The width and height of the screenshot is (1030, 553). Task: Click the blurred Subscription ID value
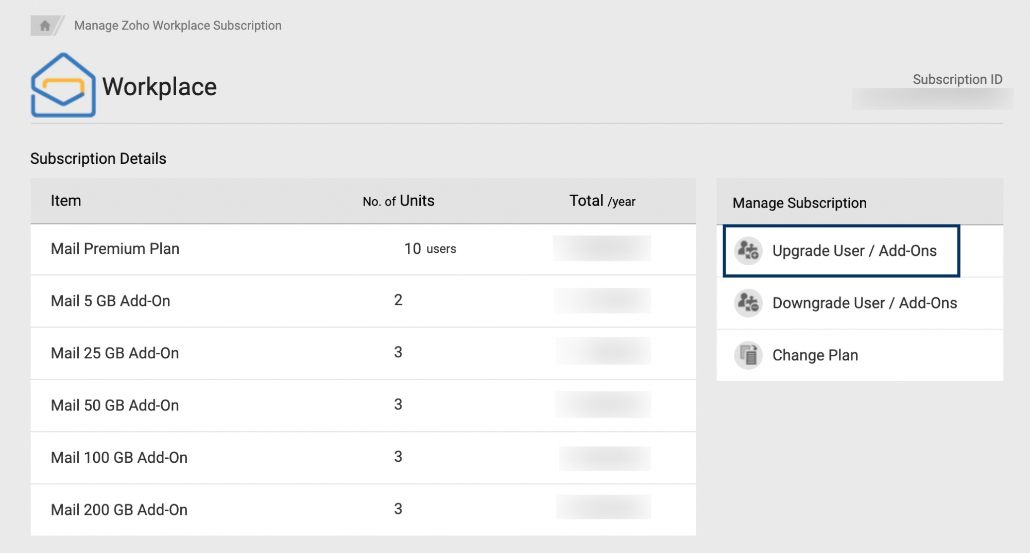(x=932, y=99)
